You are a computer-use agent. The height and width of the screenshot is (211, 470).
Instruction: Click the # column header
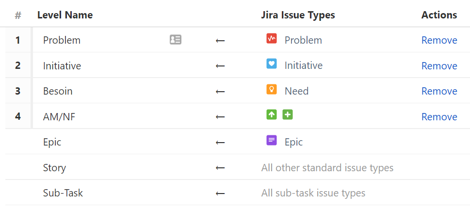point(18,15)
